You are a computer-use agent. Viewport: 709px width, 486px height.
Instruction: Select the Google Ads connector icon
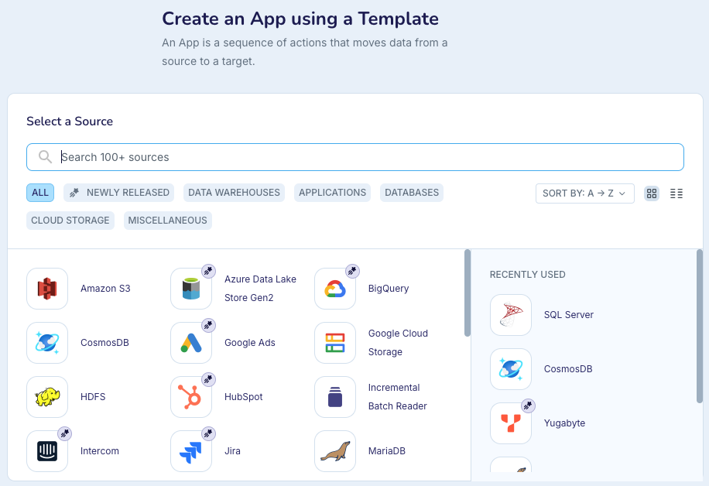[x=191, y=342]
